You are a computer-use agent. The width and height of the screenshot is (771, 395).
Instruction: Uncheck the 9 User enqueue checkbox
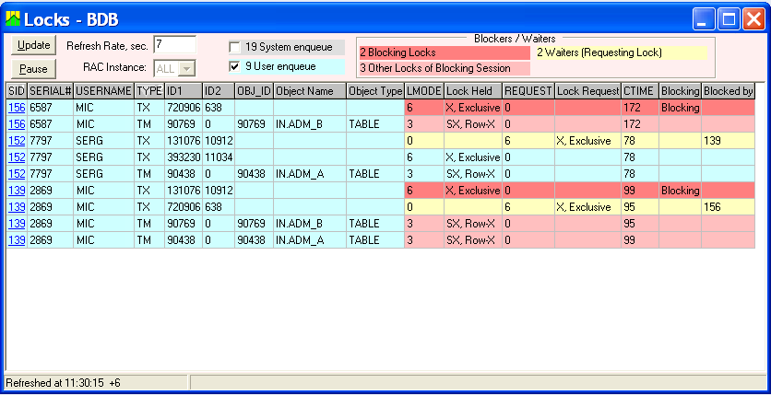[235, 65]
